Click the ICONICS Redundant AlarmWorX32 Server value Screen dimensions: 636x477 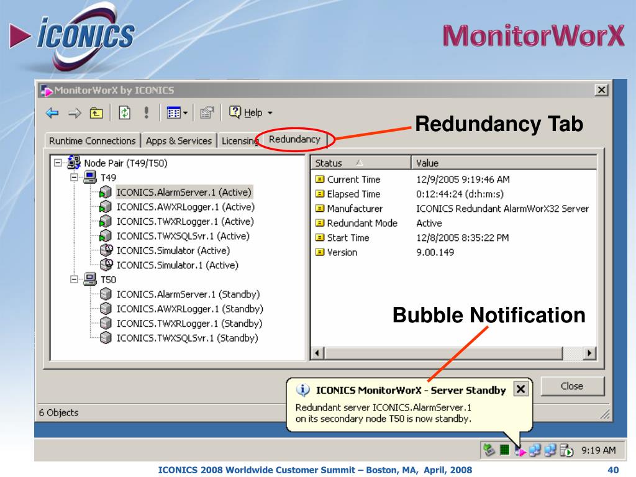502,209
